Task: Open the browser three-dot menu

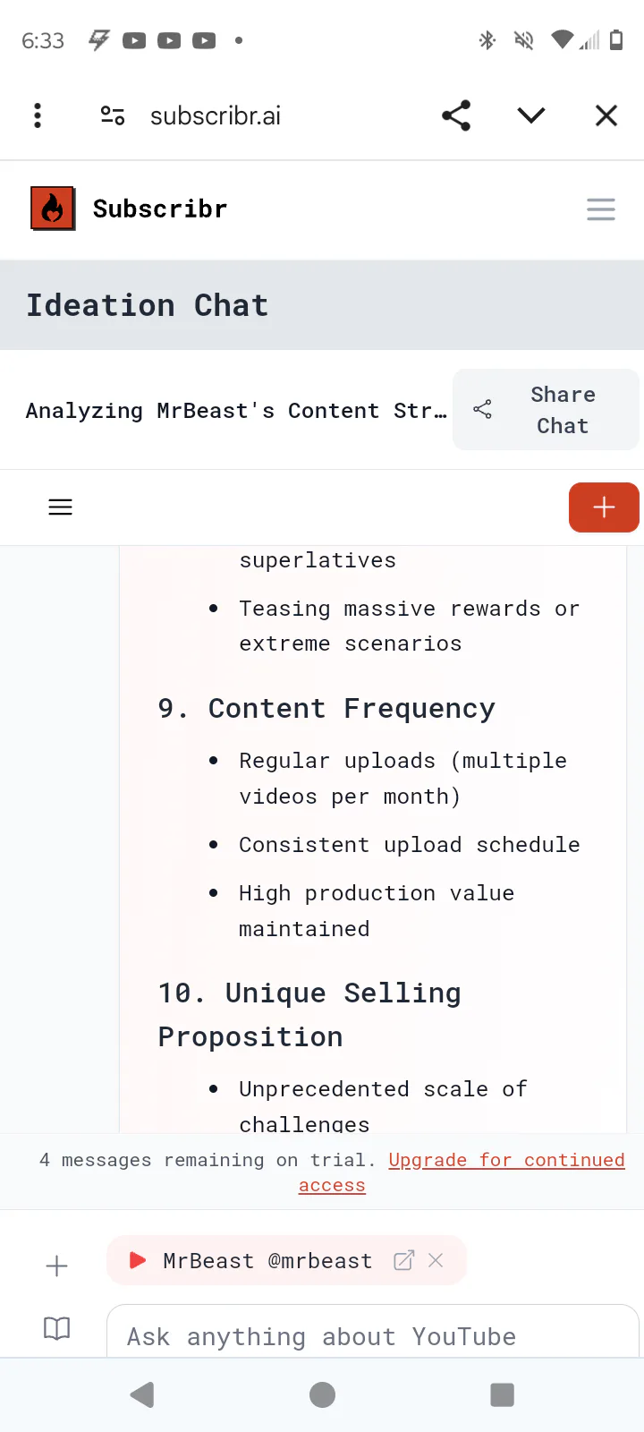Action: tap(38, 115)
